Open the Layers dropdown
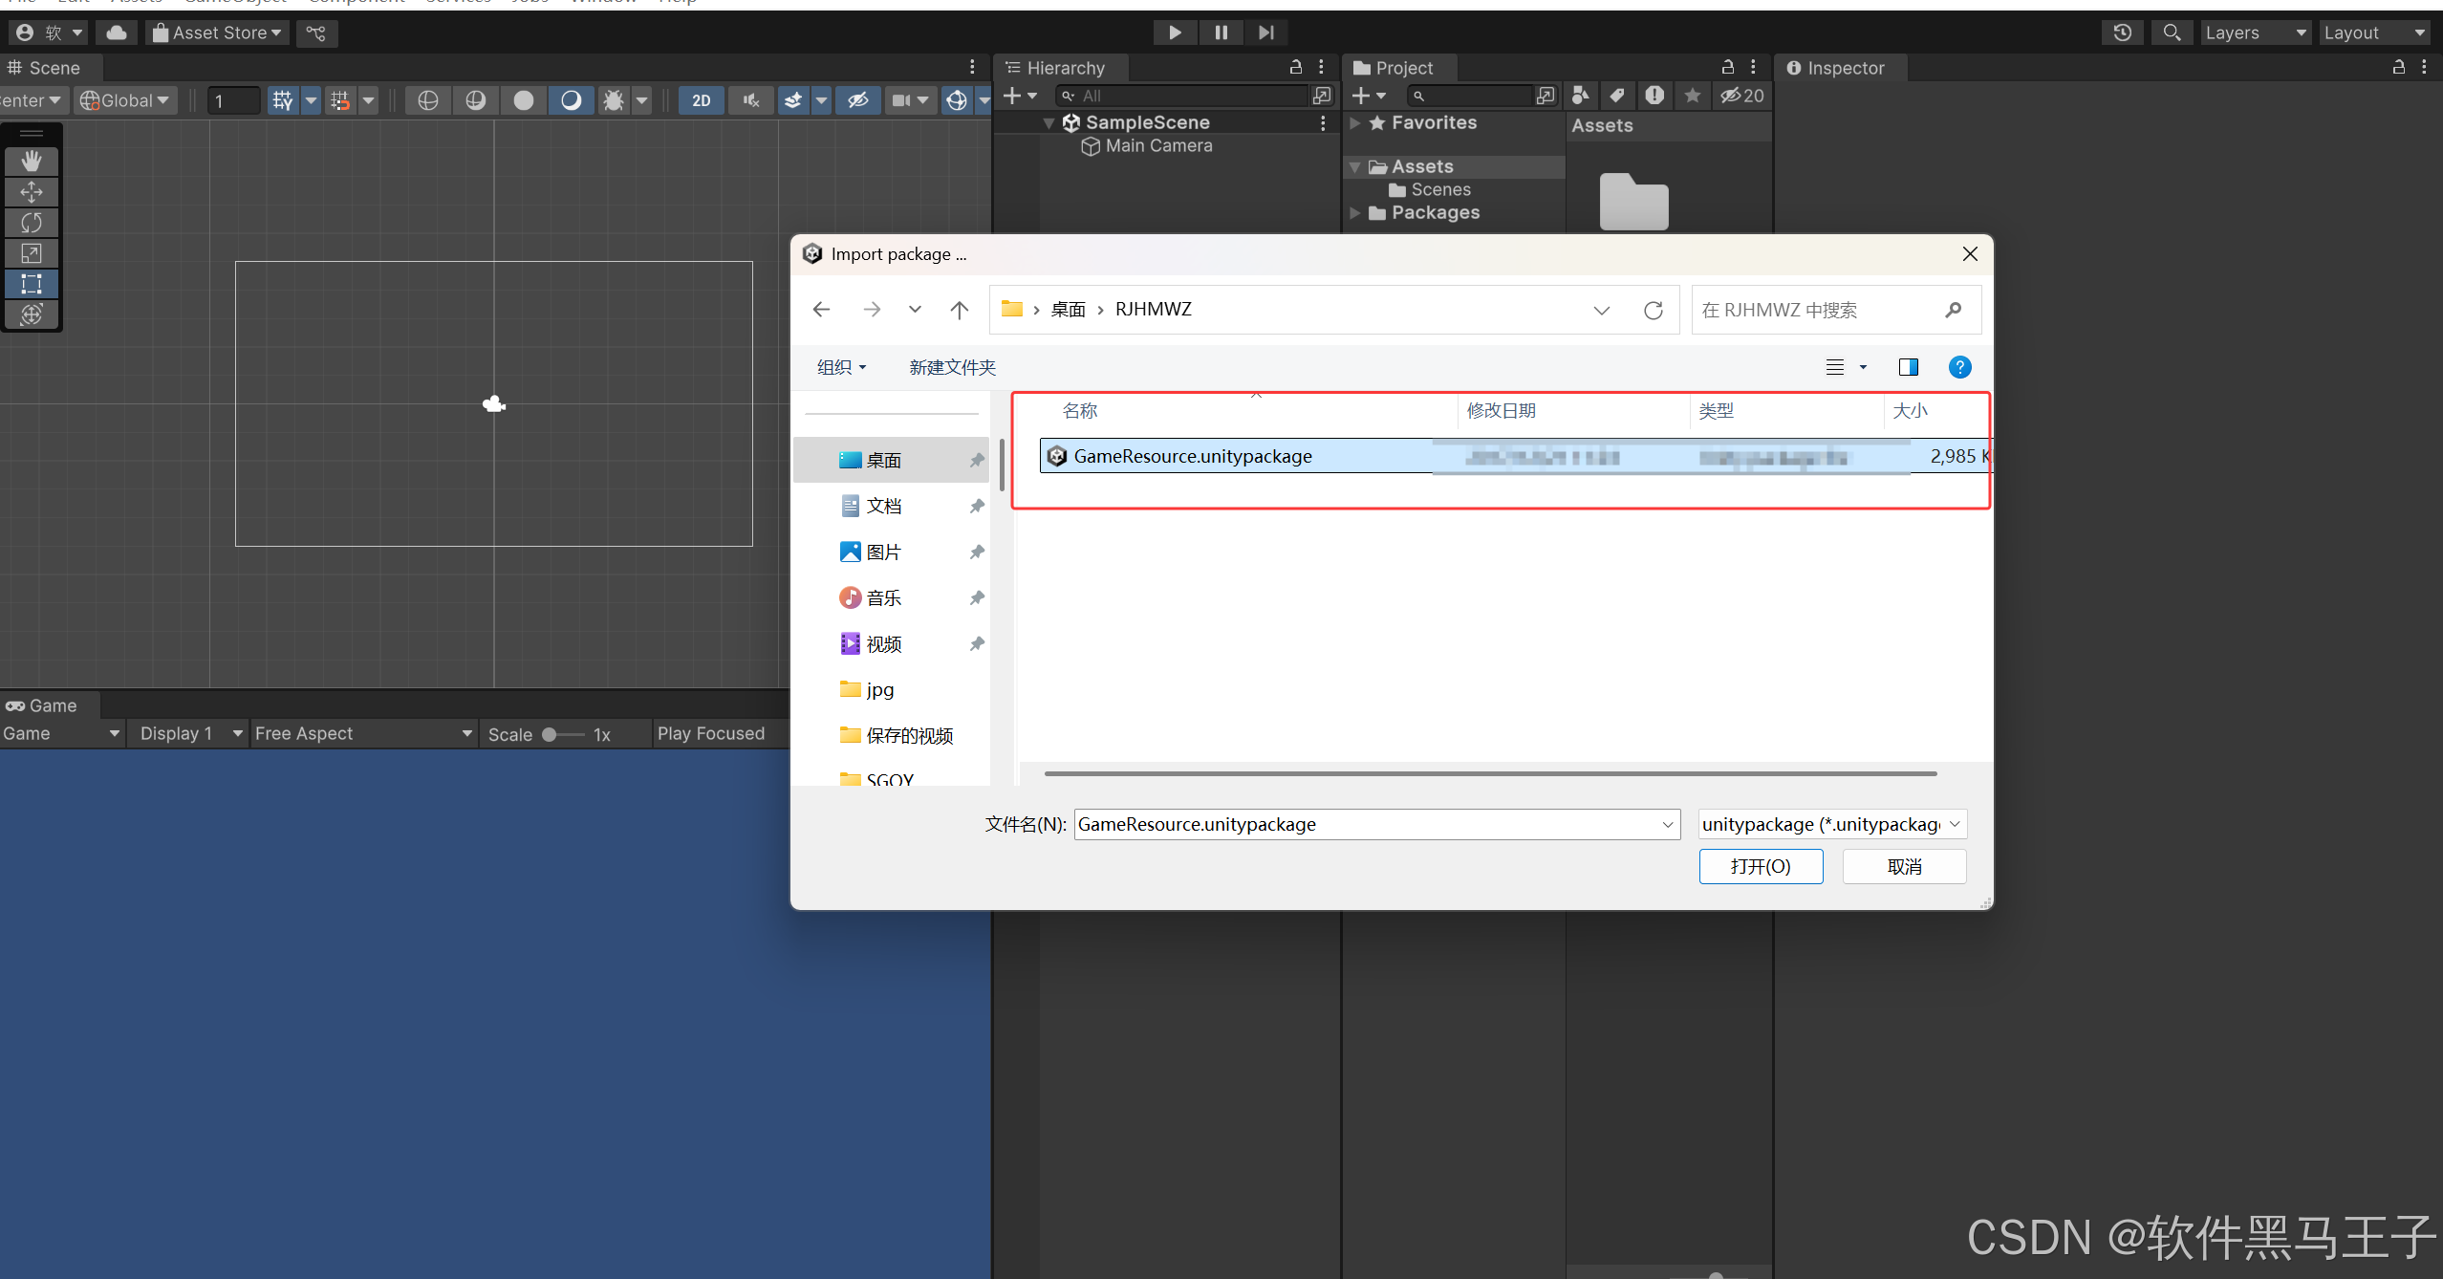The image size is (2443, 1279). click(2254, 33)
